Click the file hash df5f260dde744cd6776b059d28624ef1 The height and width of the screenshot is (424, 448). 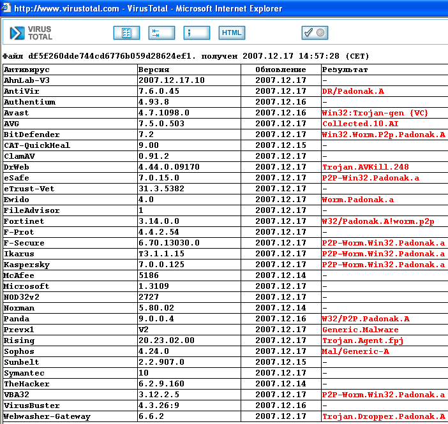pyautogui.click(x=110, y=56)
